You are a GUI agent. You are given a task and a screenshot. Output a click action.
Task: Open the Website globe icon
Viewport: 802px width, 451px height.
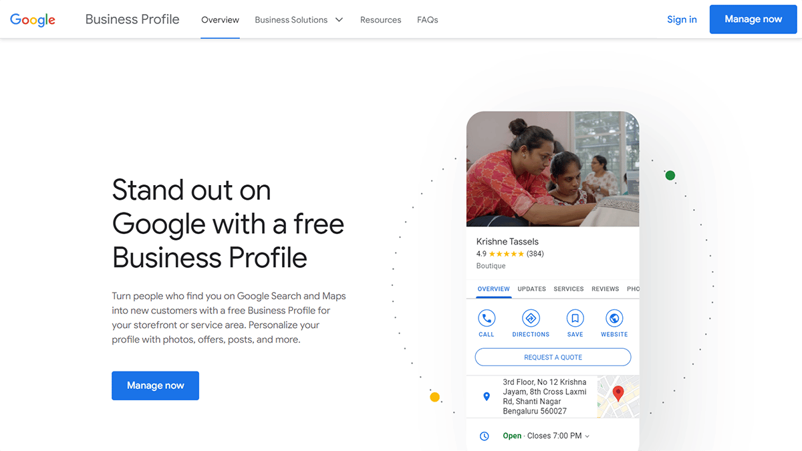[614, 318]
